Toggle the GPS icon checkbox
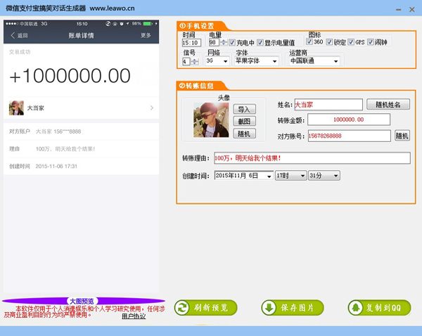This screenshot has height=336, width=422. point(351,41)
